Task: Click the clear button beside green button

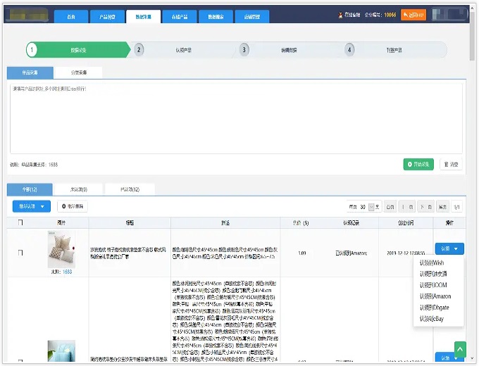Action: [x=451, y=164]
